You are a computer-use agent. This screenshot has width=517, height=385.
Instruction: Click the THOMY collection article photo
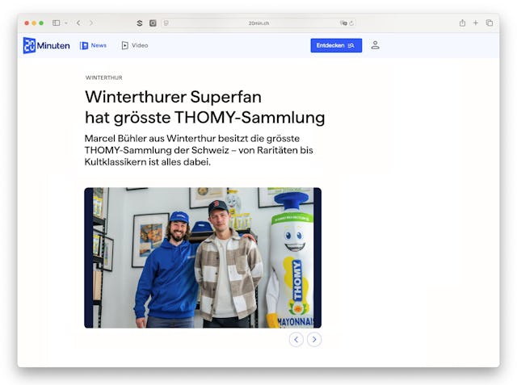point(202,257)
